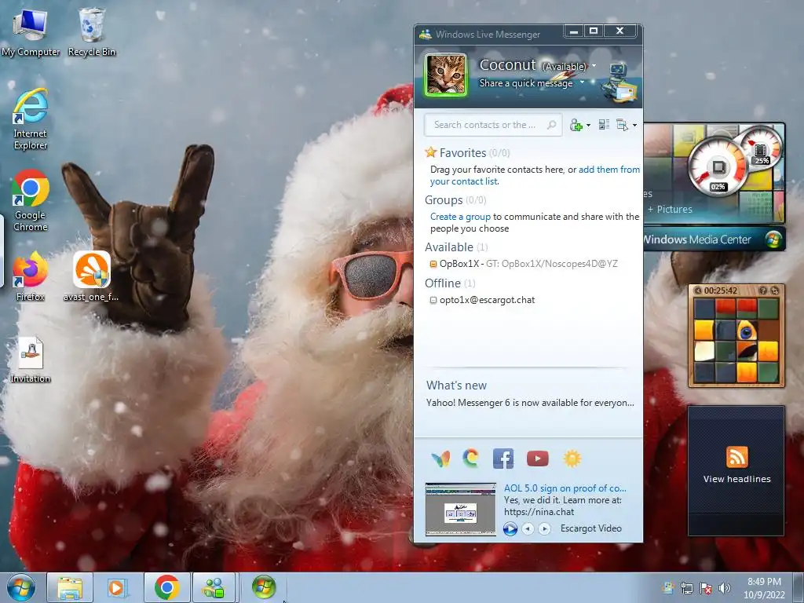Collapse the Available contacts section
Image resolution: width=804 pixels, height=603 pixels.
coord(456,247)
